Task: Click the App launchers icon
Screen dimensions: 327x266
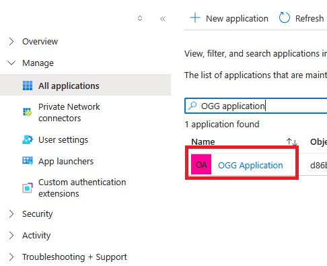Action: click(28, 161)
